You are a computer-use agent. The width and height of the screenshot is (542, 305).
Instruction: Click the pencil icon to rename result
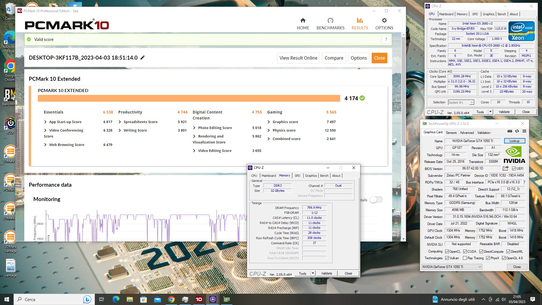[x=143, y=58]
